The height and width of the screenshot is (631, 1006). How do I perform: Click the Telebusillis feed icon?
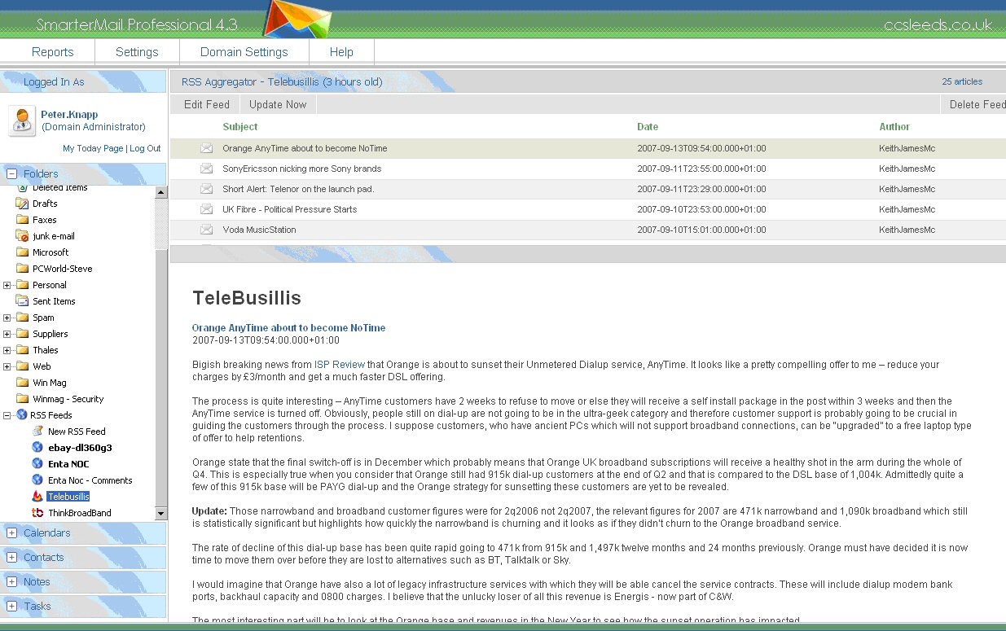(37, 497)
